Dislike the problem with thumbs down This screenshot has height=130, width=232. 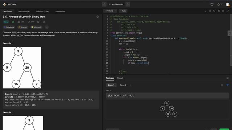pyautogui.click(x=30, y=22)
